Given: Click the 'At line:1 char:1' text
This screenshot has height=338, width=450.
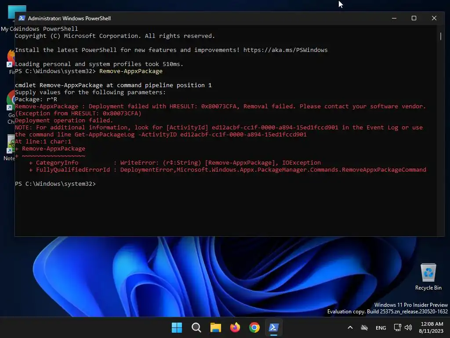Looking at the screenshot, I should [43, 141].
